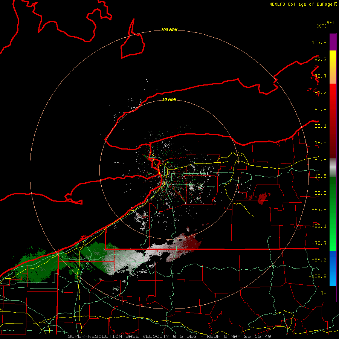Select the 107.8 scale value
Image resolution: width=339 pixels, height=339 pixels.
319,42
